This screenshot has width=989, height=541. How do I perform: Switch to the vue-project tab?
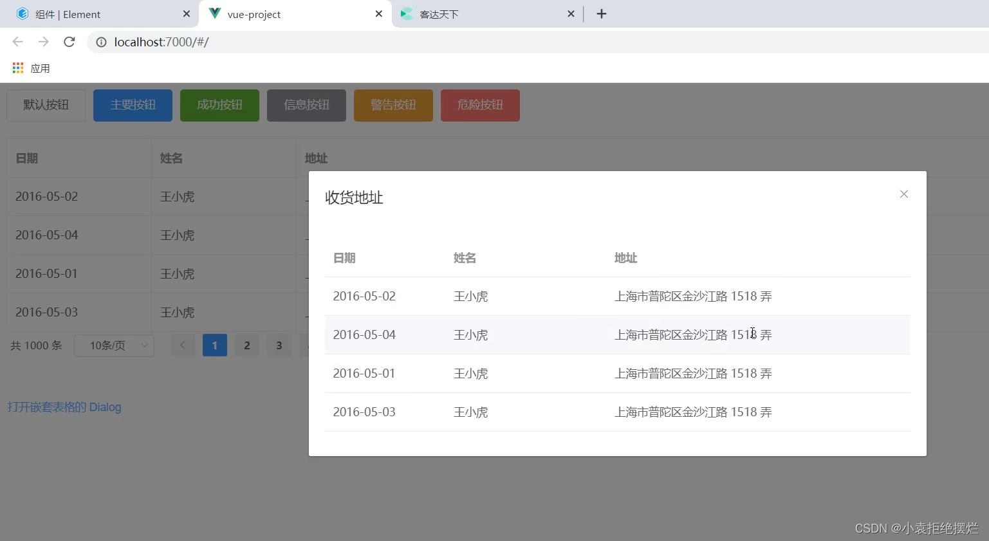click(x=295, y=14)
